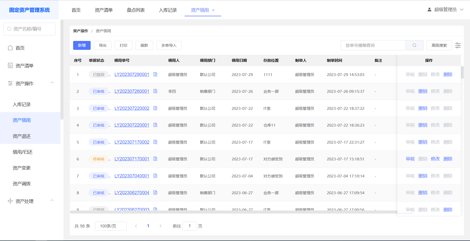470x241 pixels.
Task: Open order link LY202307170001
Action: click(132, 159)
